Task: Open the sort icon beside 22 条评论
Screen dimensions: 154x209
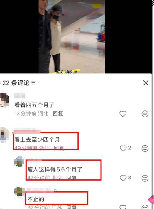Action: pyautogui.click(x=33, y=83)
